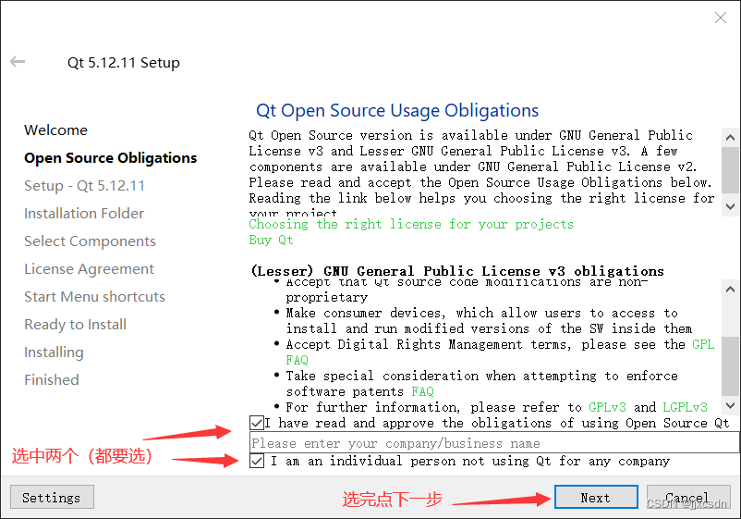Select the Installing step
Image resolution: width=741 pixels, height=519 pixels.
click(54, 352)
